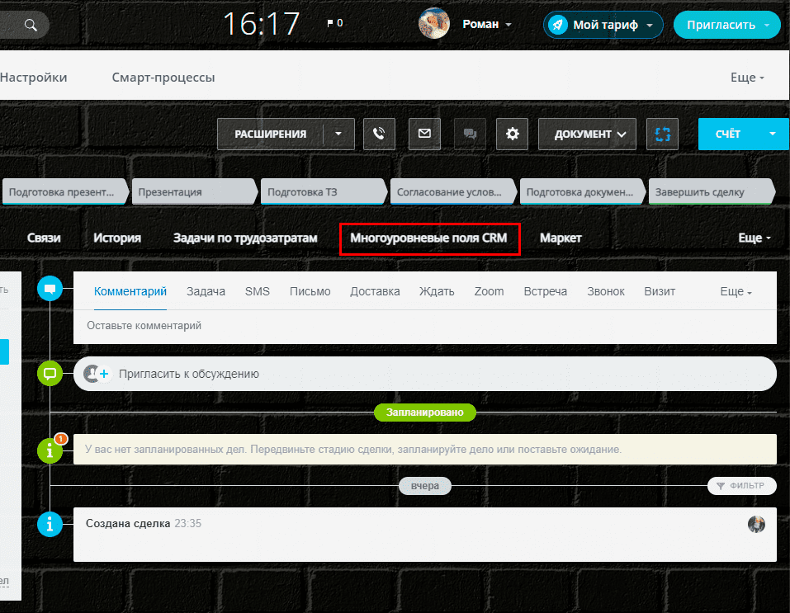Open the Задачи по трудозатратам tab

tap(245, 238)
